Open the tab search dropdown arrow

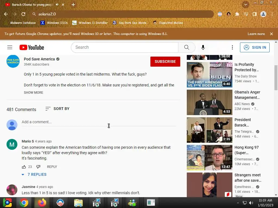pyautogui.click(x=246, y=5)
